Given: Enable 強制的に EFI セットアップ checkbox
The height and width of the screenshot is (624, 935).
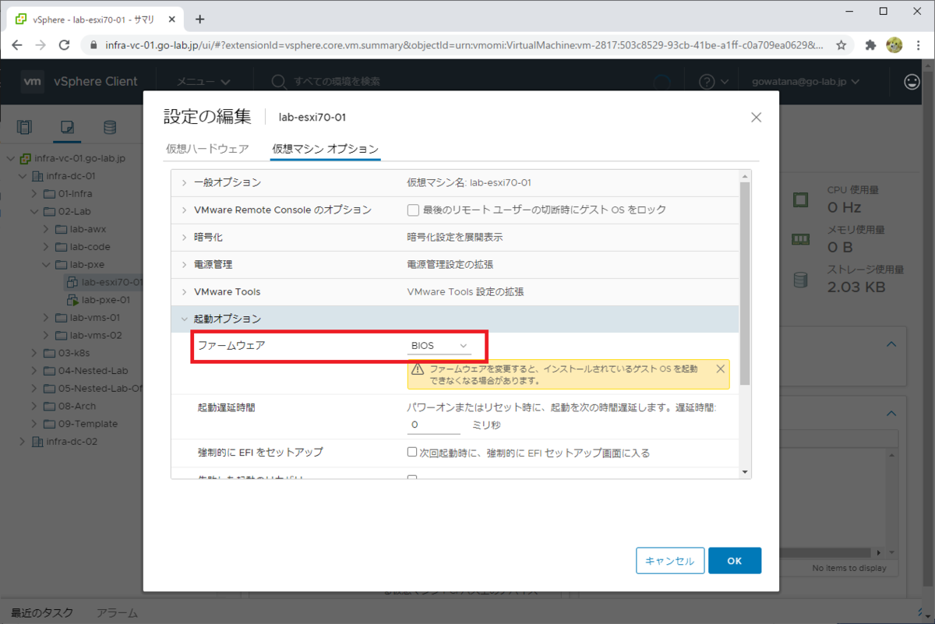Looking at the screenshot, I should (x=412, y=453).
